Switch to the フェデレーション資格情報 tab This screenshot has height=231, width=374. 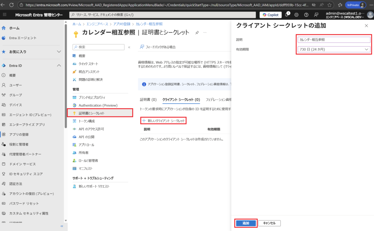218,100
